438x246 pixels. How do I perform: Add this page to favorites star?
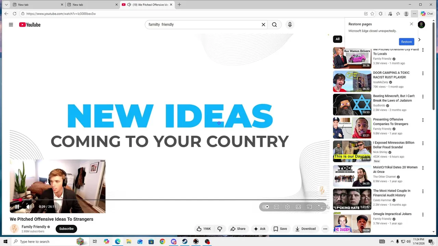coord(372,14)
